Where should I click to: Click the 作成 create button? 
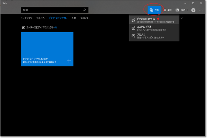[x=154, y=10]
